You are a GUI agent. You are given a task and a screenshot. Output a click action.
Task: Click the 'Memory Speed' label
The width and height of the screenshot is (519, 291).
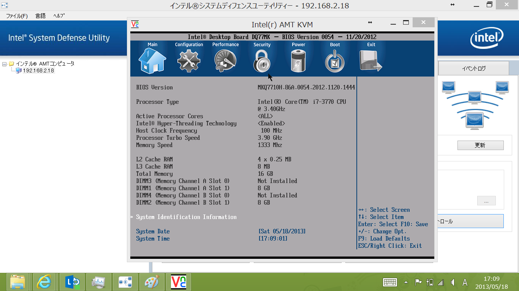154,145
